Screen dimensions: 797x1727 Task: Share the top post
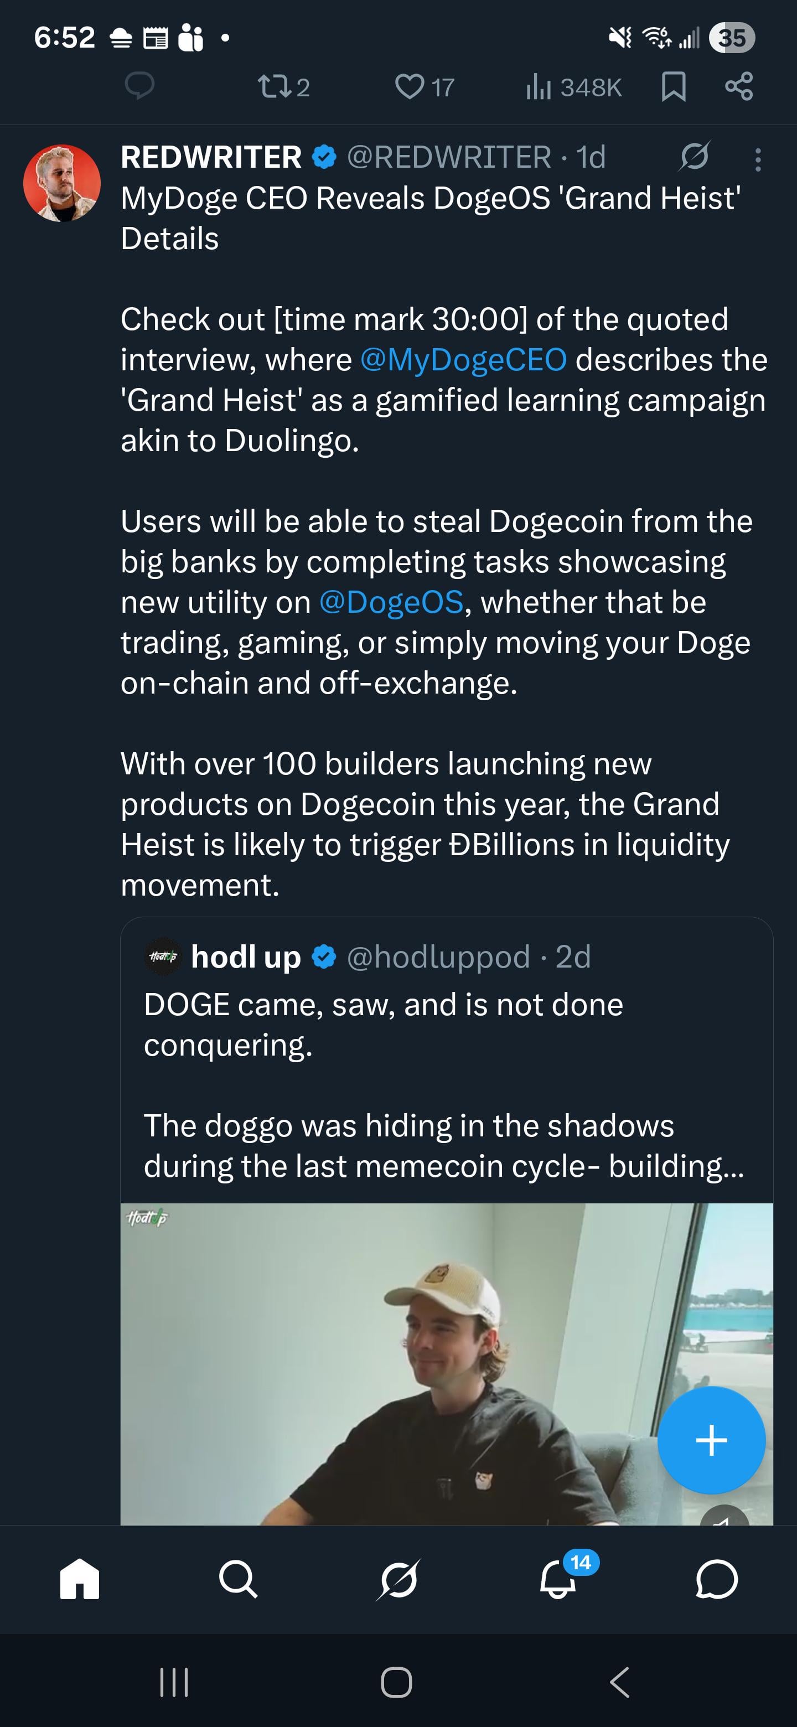pyautogui.click(x=739, y=86)
